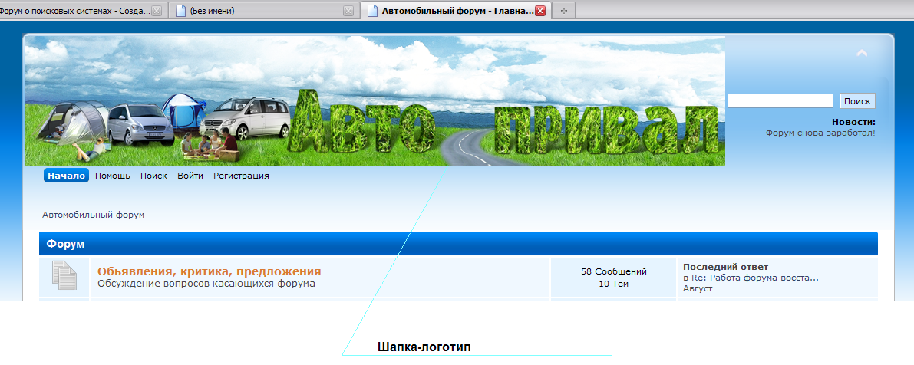The image size is (914, 365).
Task: Close the Форум о поисковых системах tab
Action: 157,11
